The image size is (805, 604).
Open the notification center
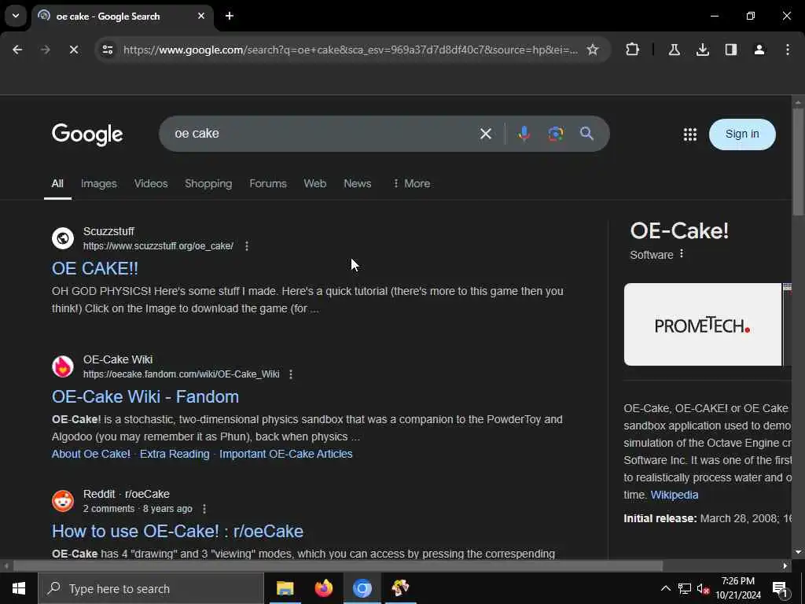coord(780,588)
